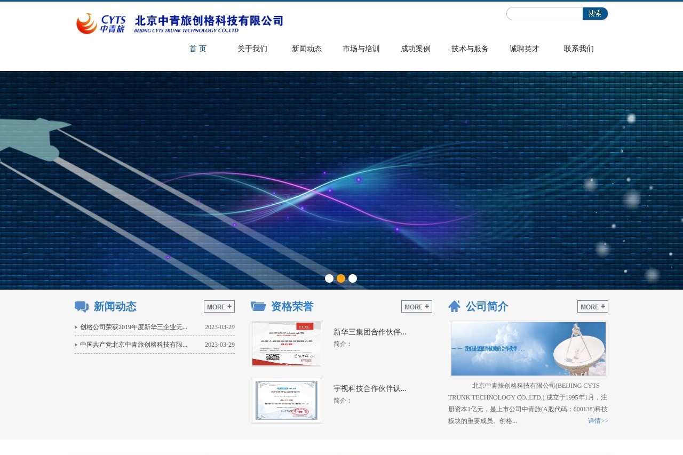Click MORE button in 新闻动态 section
This screenshot has width=683, height=455.
tap(219, 306)
